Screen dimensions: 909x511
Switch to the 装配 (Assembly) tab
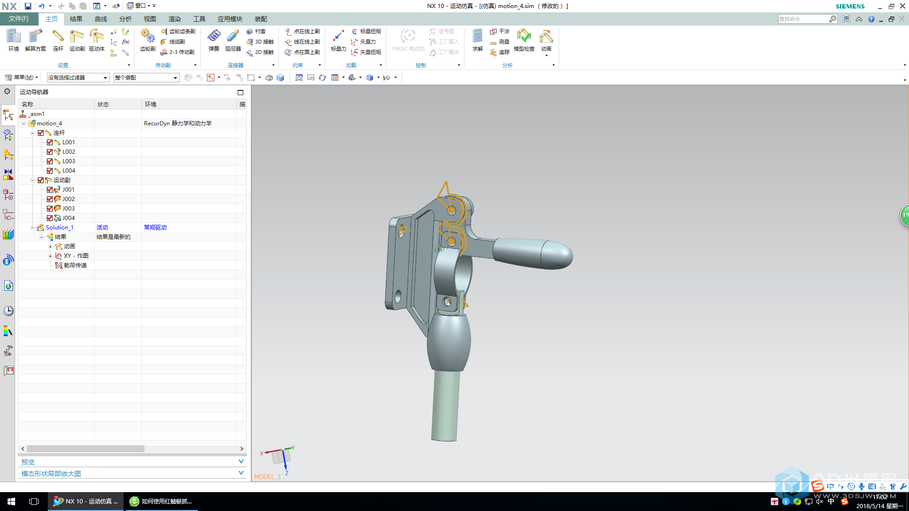(261, 19)
